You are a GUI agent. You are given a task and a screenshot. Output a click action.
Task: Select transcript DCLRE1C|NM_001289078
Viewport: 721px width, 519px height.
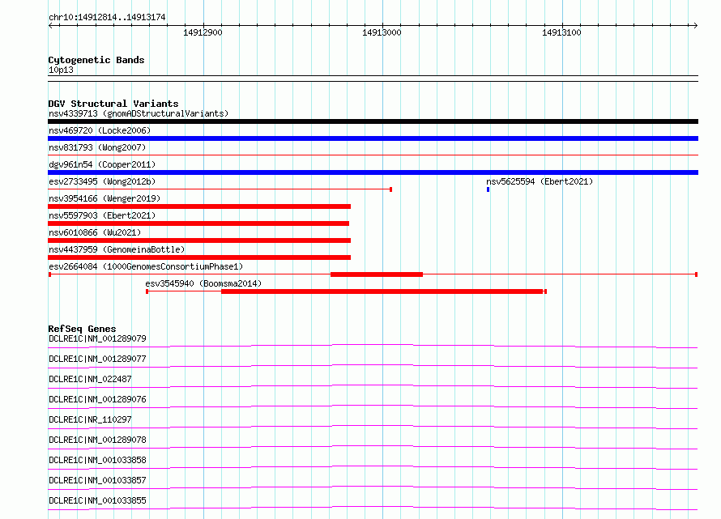click(x=97, y=440)
